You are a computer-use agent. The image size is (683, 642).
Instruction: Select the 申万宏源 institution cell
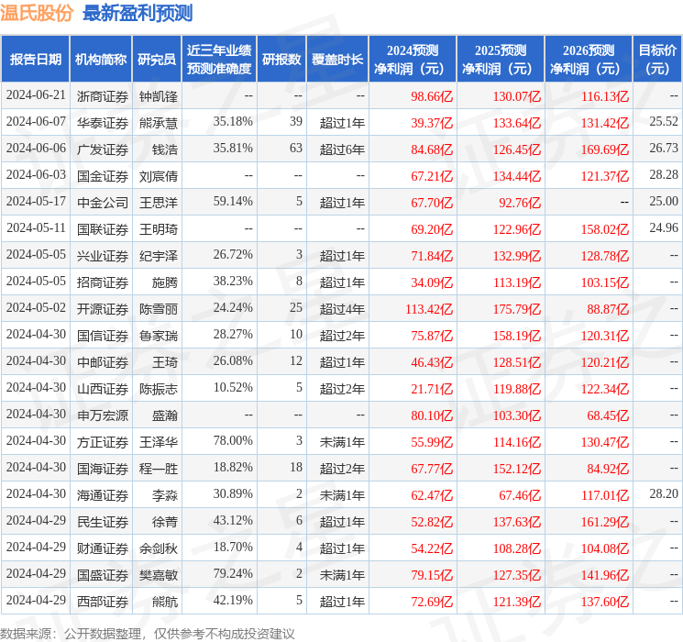point(103,415)
